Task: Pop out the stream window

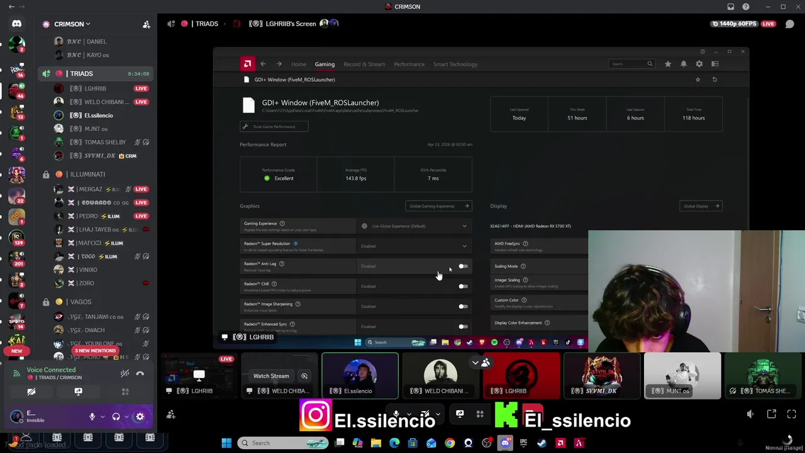Action: [x=772, y=414]
